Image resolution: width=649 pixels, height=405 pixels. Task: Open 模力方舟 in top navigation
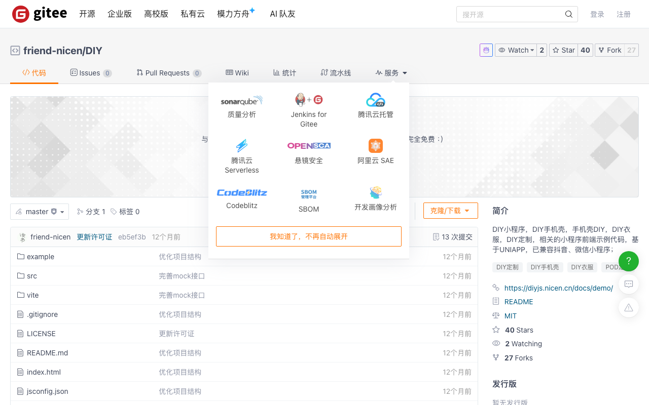click(x=236, y=14)
